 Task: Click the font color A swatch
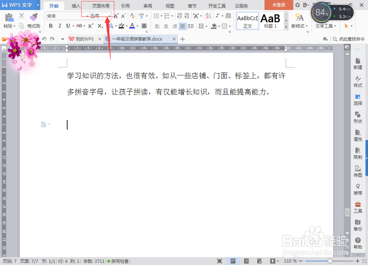(x=132, y=26)
